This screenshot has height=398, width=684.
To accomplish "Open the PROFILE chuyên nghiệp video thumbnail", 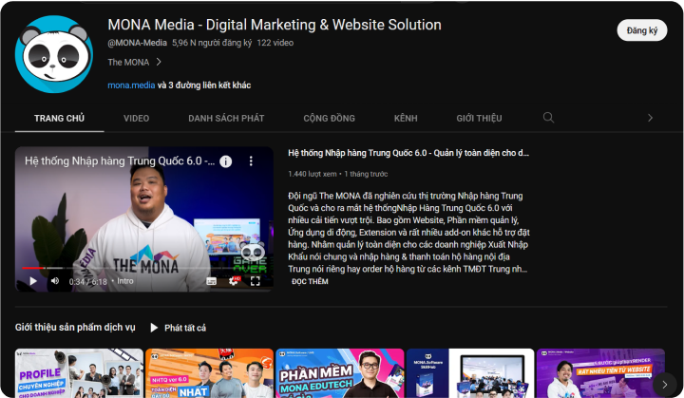I will click(79, 372).
